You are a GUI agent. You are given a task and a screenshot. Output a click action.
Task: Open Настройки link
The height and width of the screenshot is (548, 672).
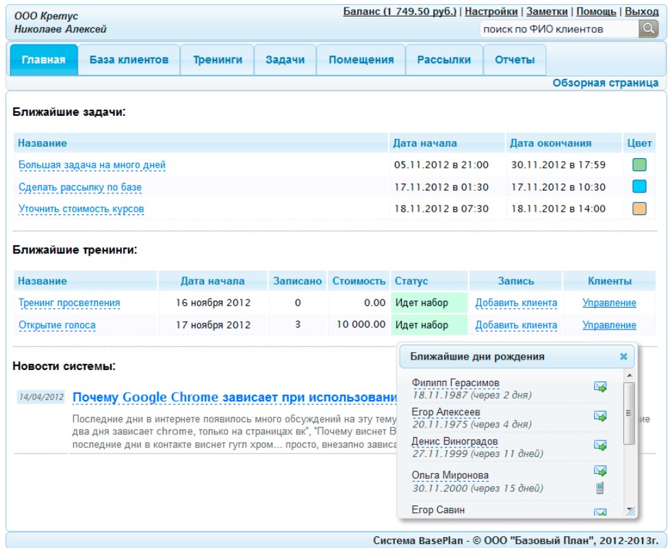(491, 12)
